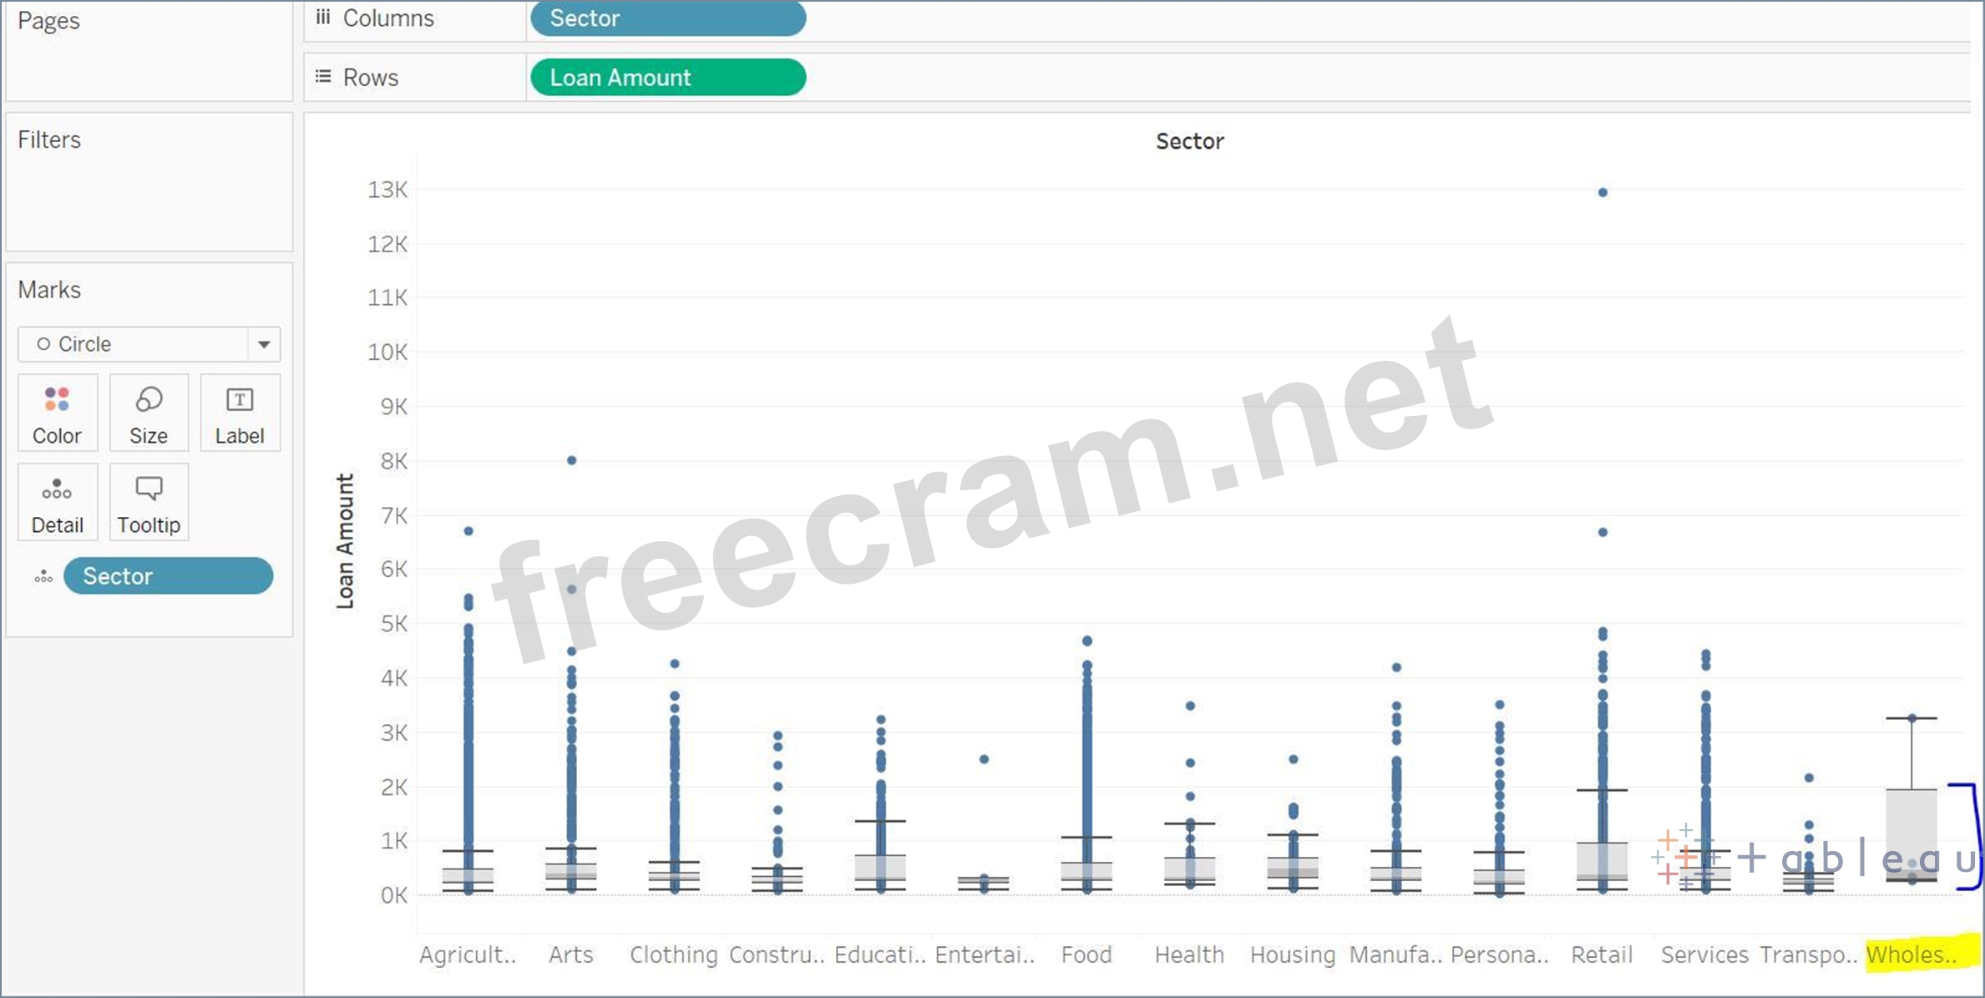Click the Columns shelf icon
The height and width of the screenshot is (998, 1985).
click(323, 18)
